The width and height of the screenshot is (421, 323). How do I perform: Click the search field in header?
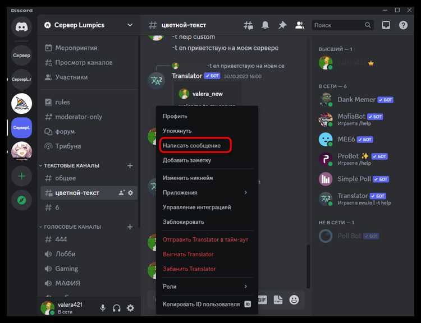342,25
